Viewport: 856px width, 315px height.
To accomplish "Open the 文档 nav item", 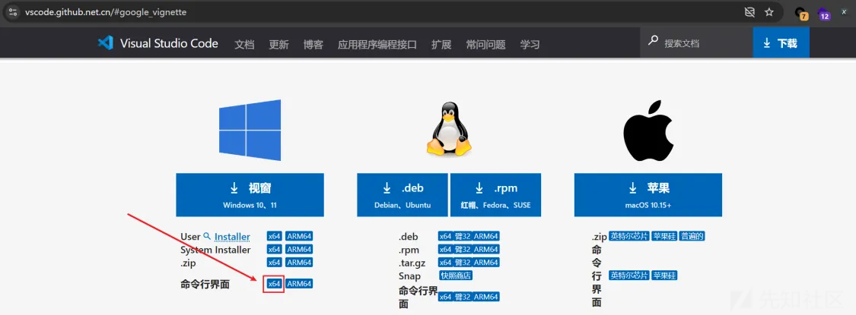I will (244, 45).
